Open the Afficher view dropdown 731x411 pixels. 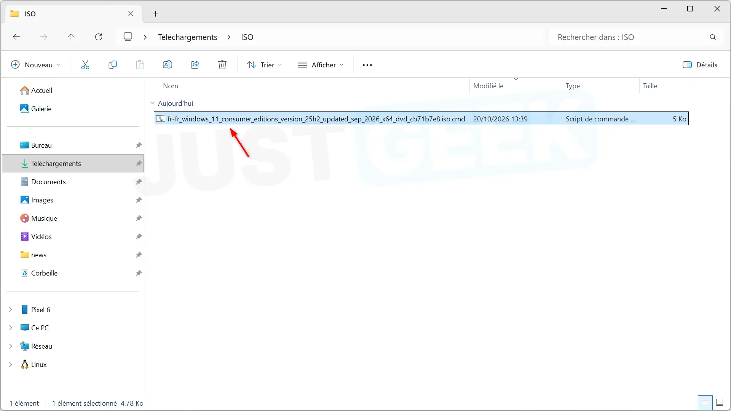pos(321,65)
